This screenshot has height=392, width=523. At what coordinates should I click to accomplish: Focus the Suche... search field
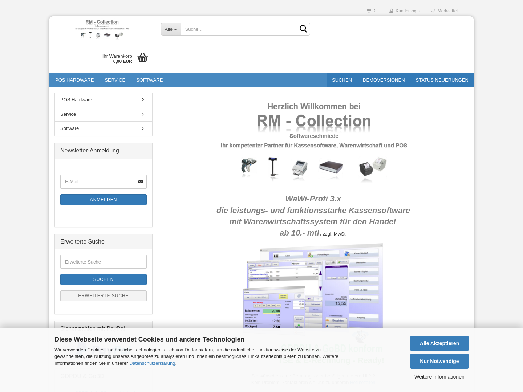(240, 29)
